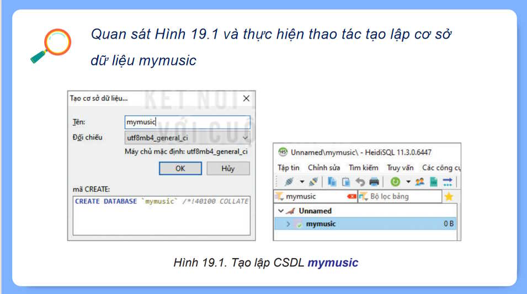
Task: Click the yellow favorites star icon
Action: pyautogui.click(x=449, y=196)
